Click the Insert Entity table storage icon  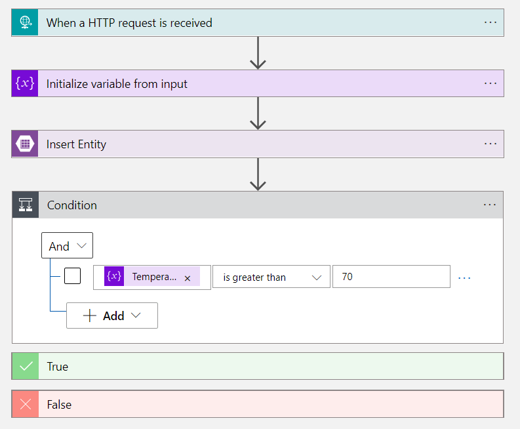(25, 144)
